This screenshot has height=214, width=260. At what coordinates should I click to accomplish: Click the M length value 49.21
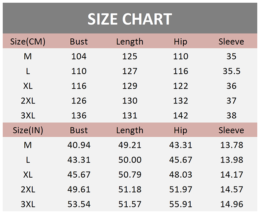coord(130,145)
